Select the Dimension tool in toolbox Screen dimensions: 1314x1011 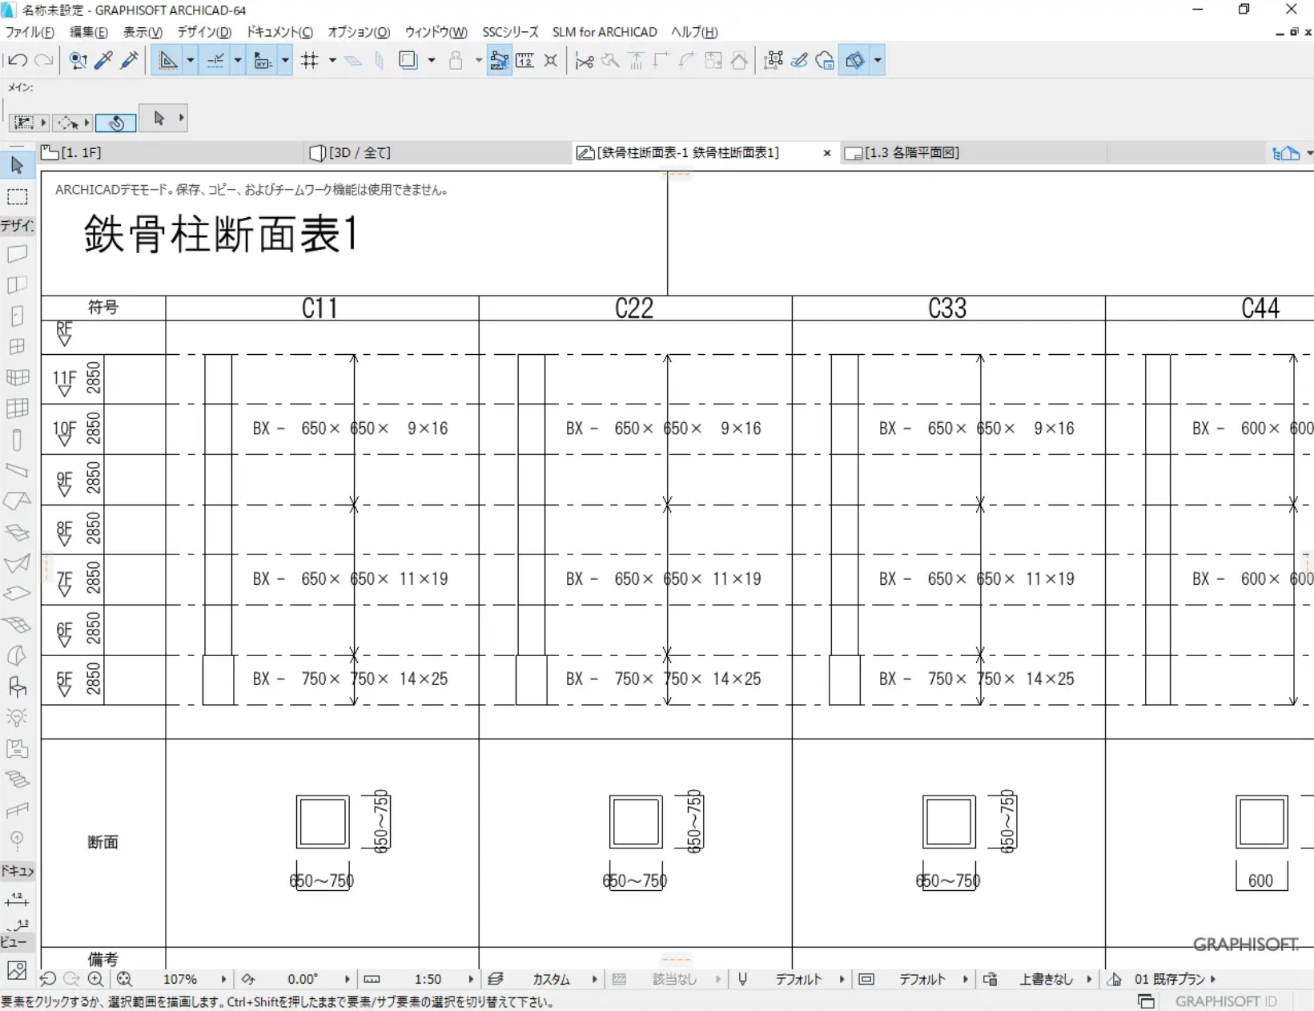(x=17, y=899)
